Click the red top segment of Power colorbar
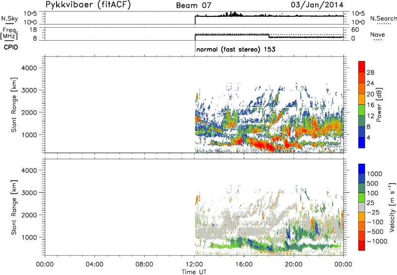397x275 pixels. pos(362,67)
